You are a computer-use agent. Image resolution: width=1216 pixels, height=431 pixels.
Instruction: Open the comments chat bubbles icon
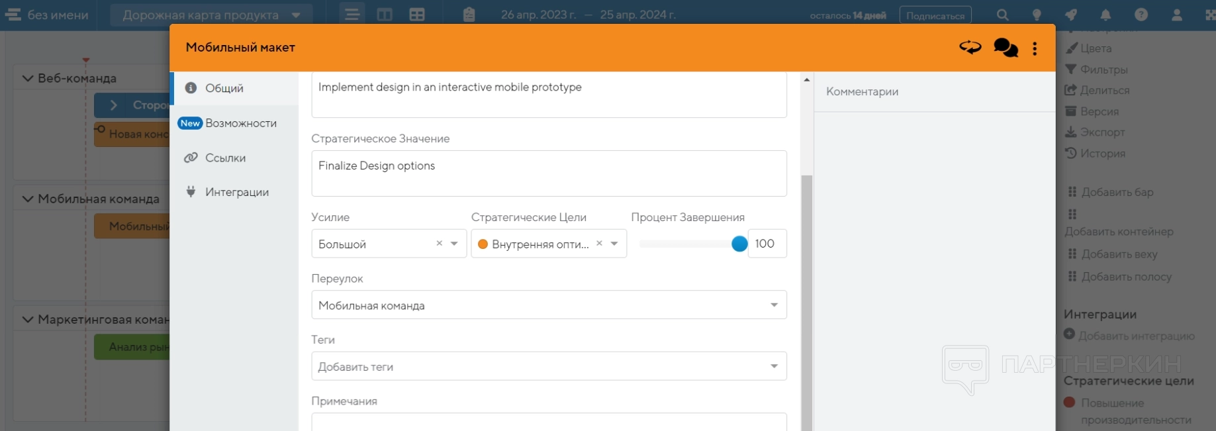(x=1005, y=48)
